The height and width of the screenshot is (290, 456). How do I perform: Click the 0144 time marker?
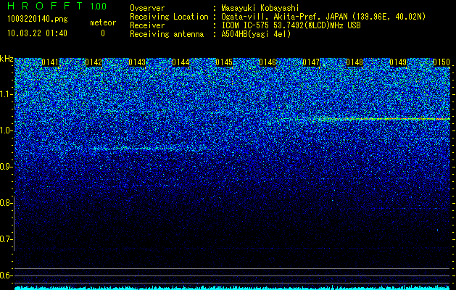tap(181, 62)
